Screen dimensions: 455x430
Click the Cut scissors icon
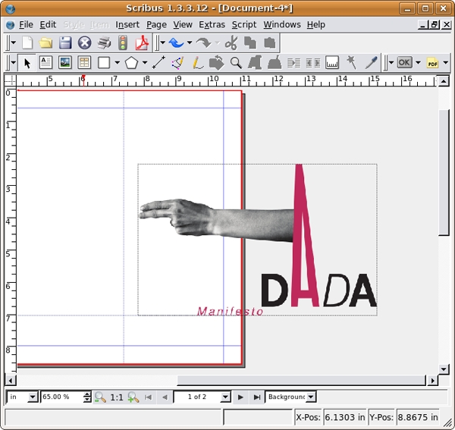(231, 43)
